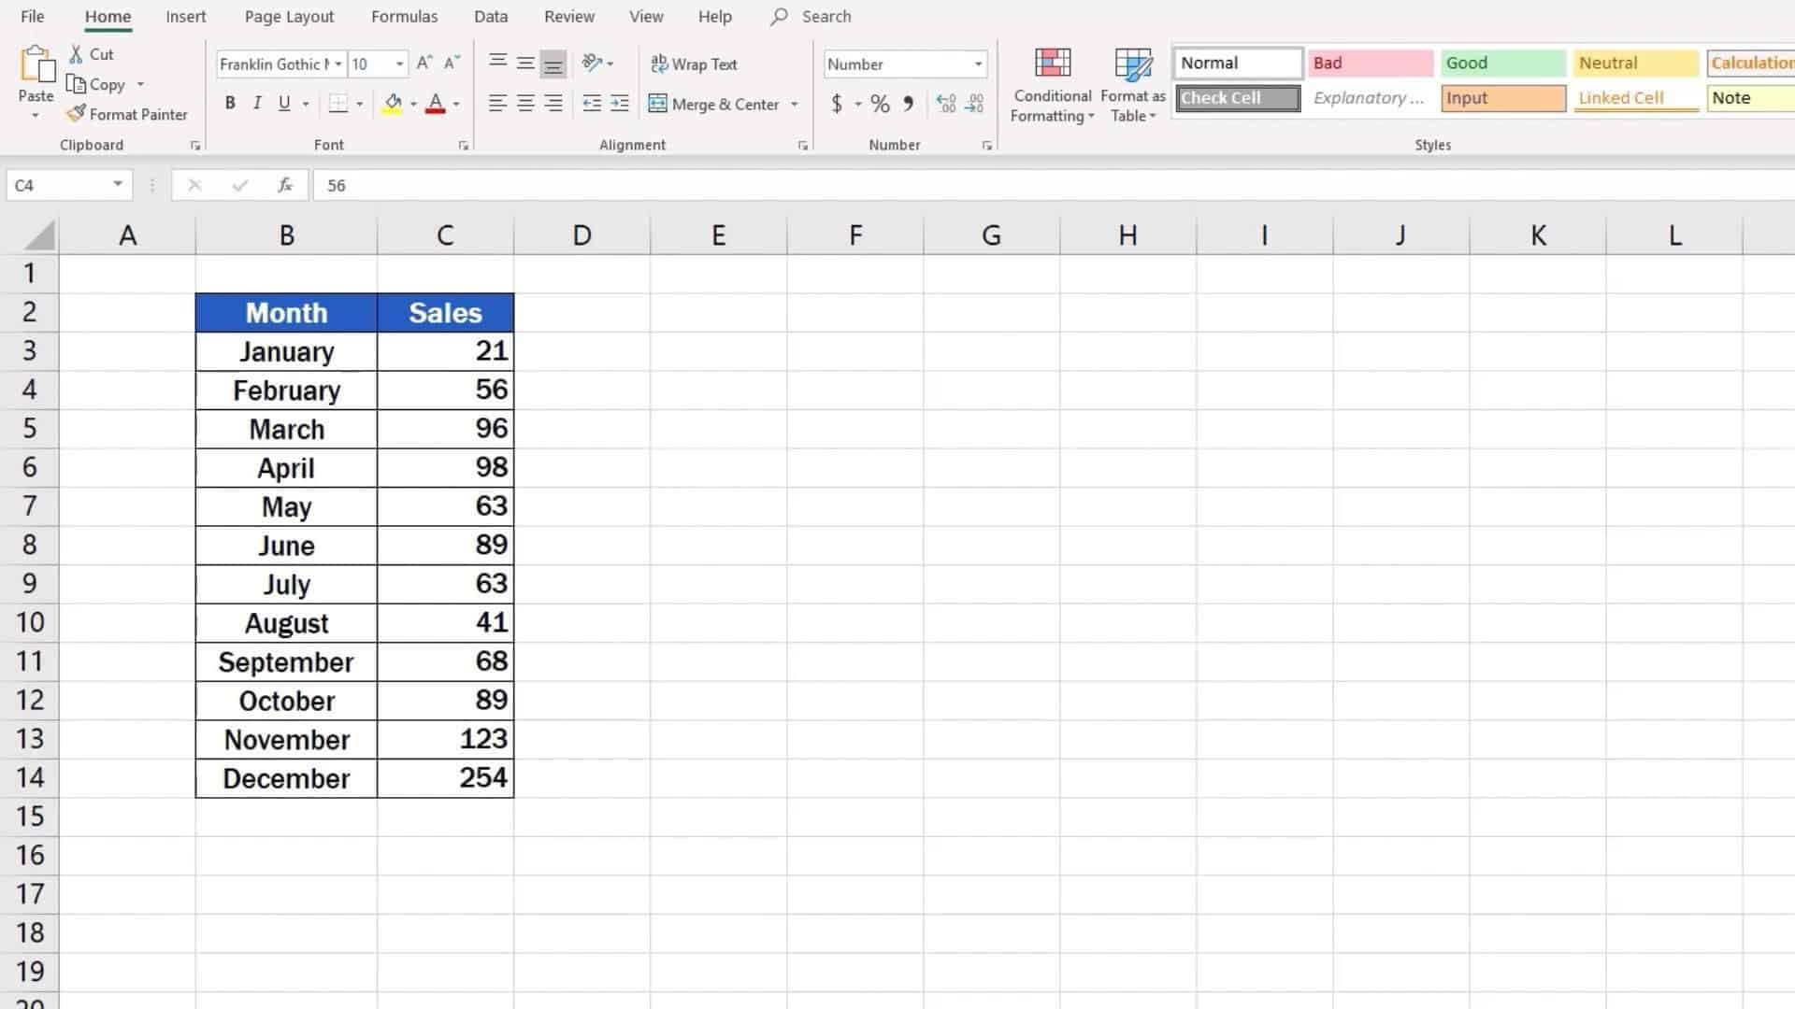Expand the font size dropdown
The height and width of the screenshot is (1009, 1795).
pyautogui.click(x=400, y=64)
